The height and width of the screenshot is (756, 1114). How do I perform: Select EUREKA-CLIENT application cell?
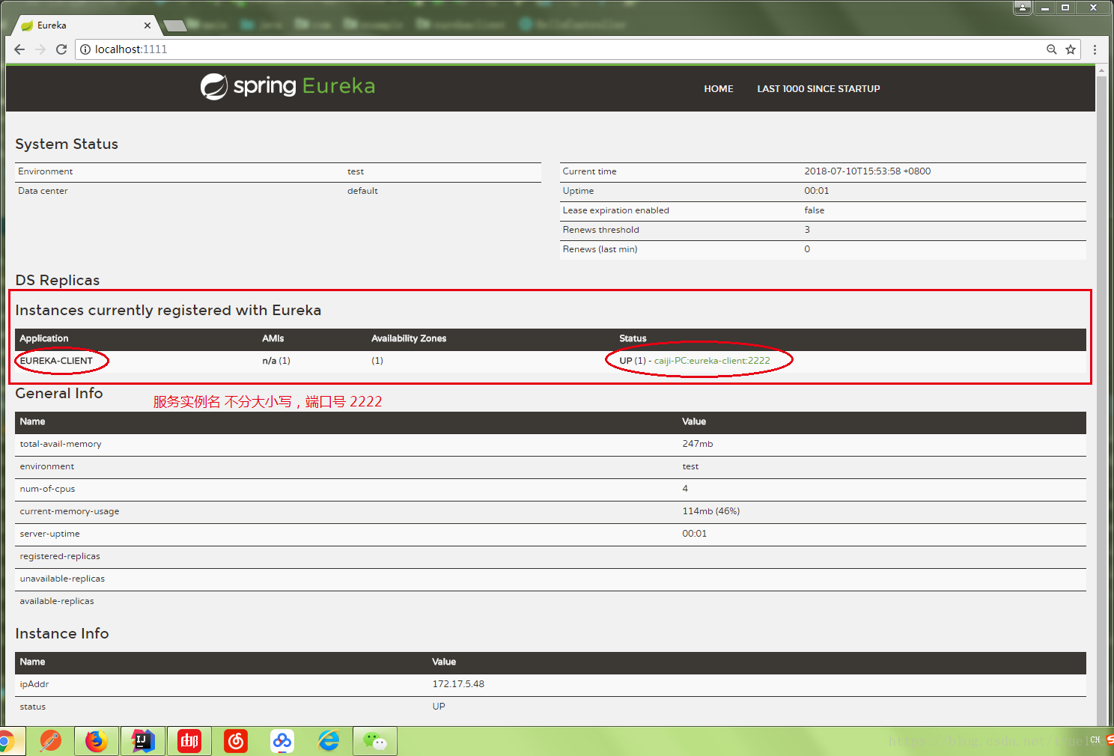pos(56,361)
